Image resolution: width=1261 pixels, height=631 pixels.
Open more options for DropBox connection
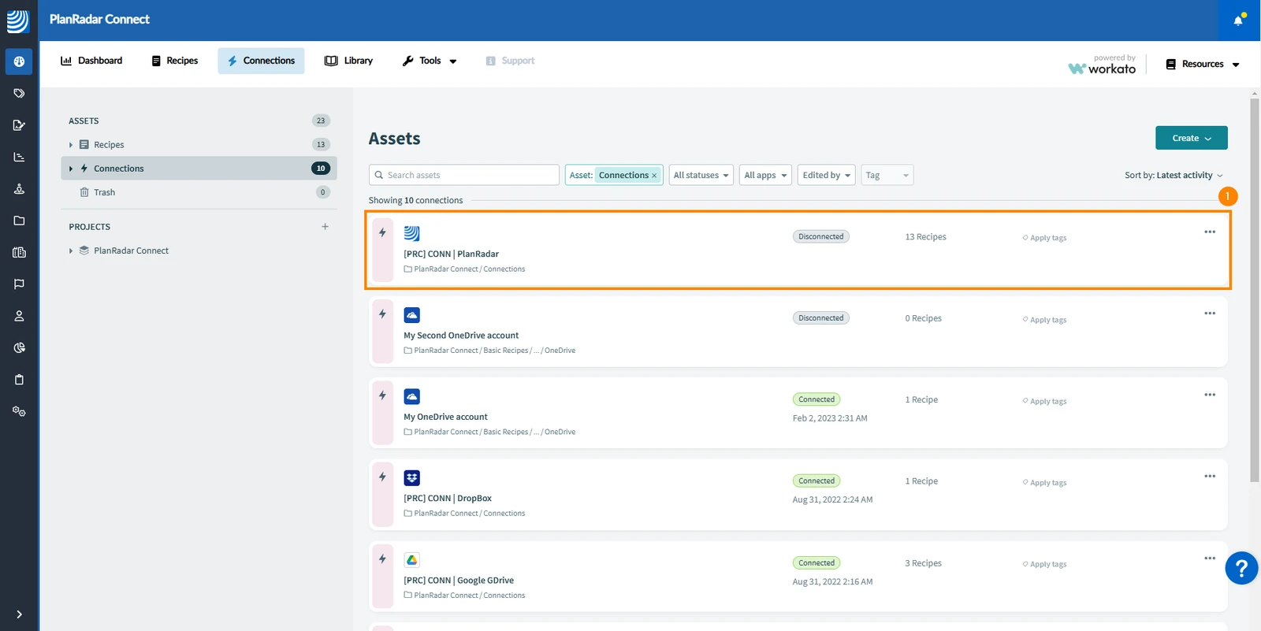point(1210,476)
